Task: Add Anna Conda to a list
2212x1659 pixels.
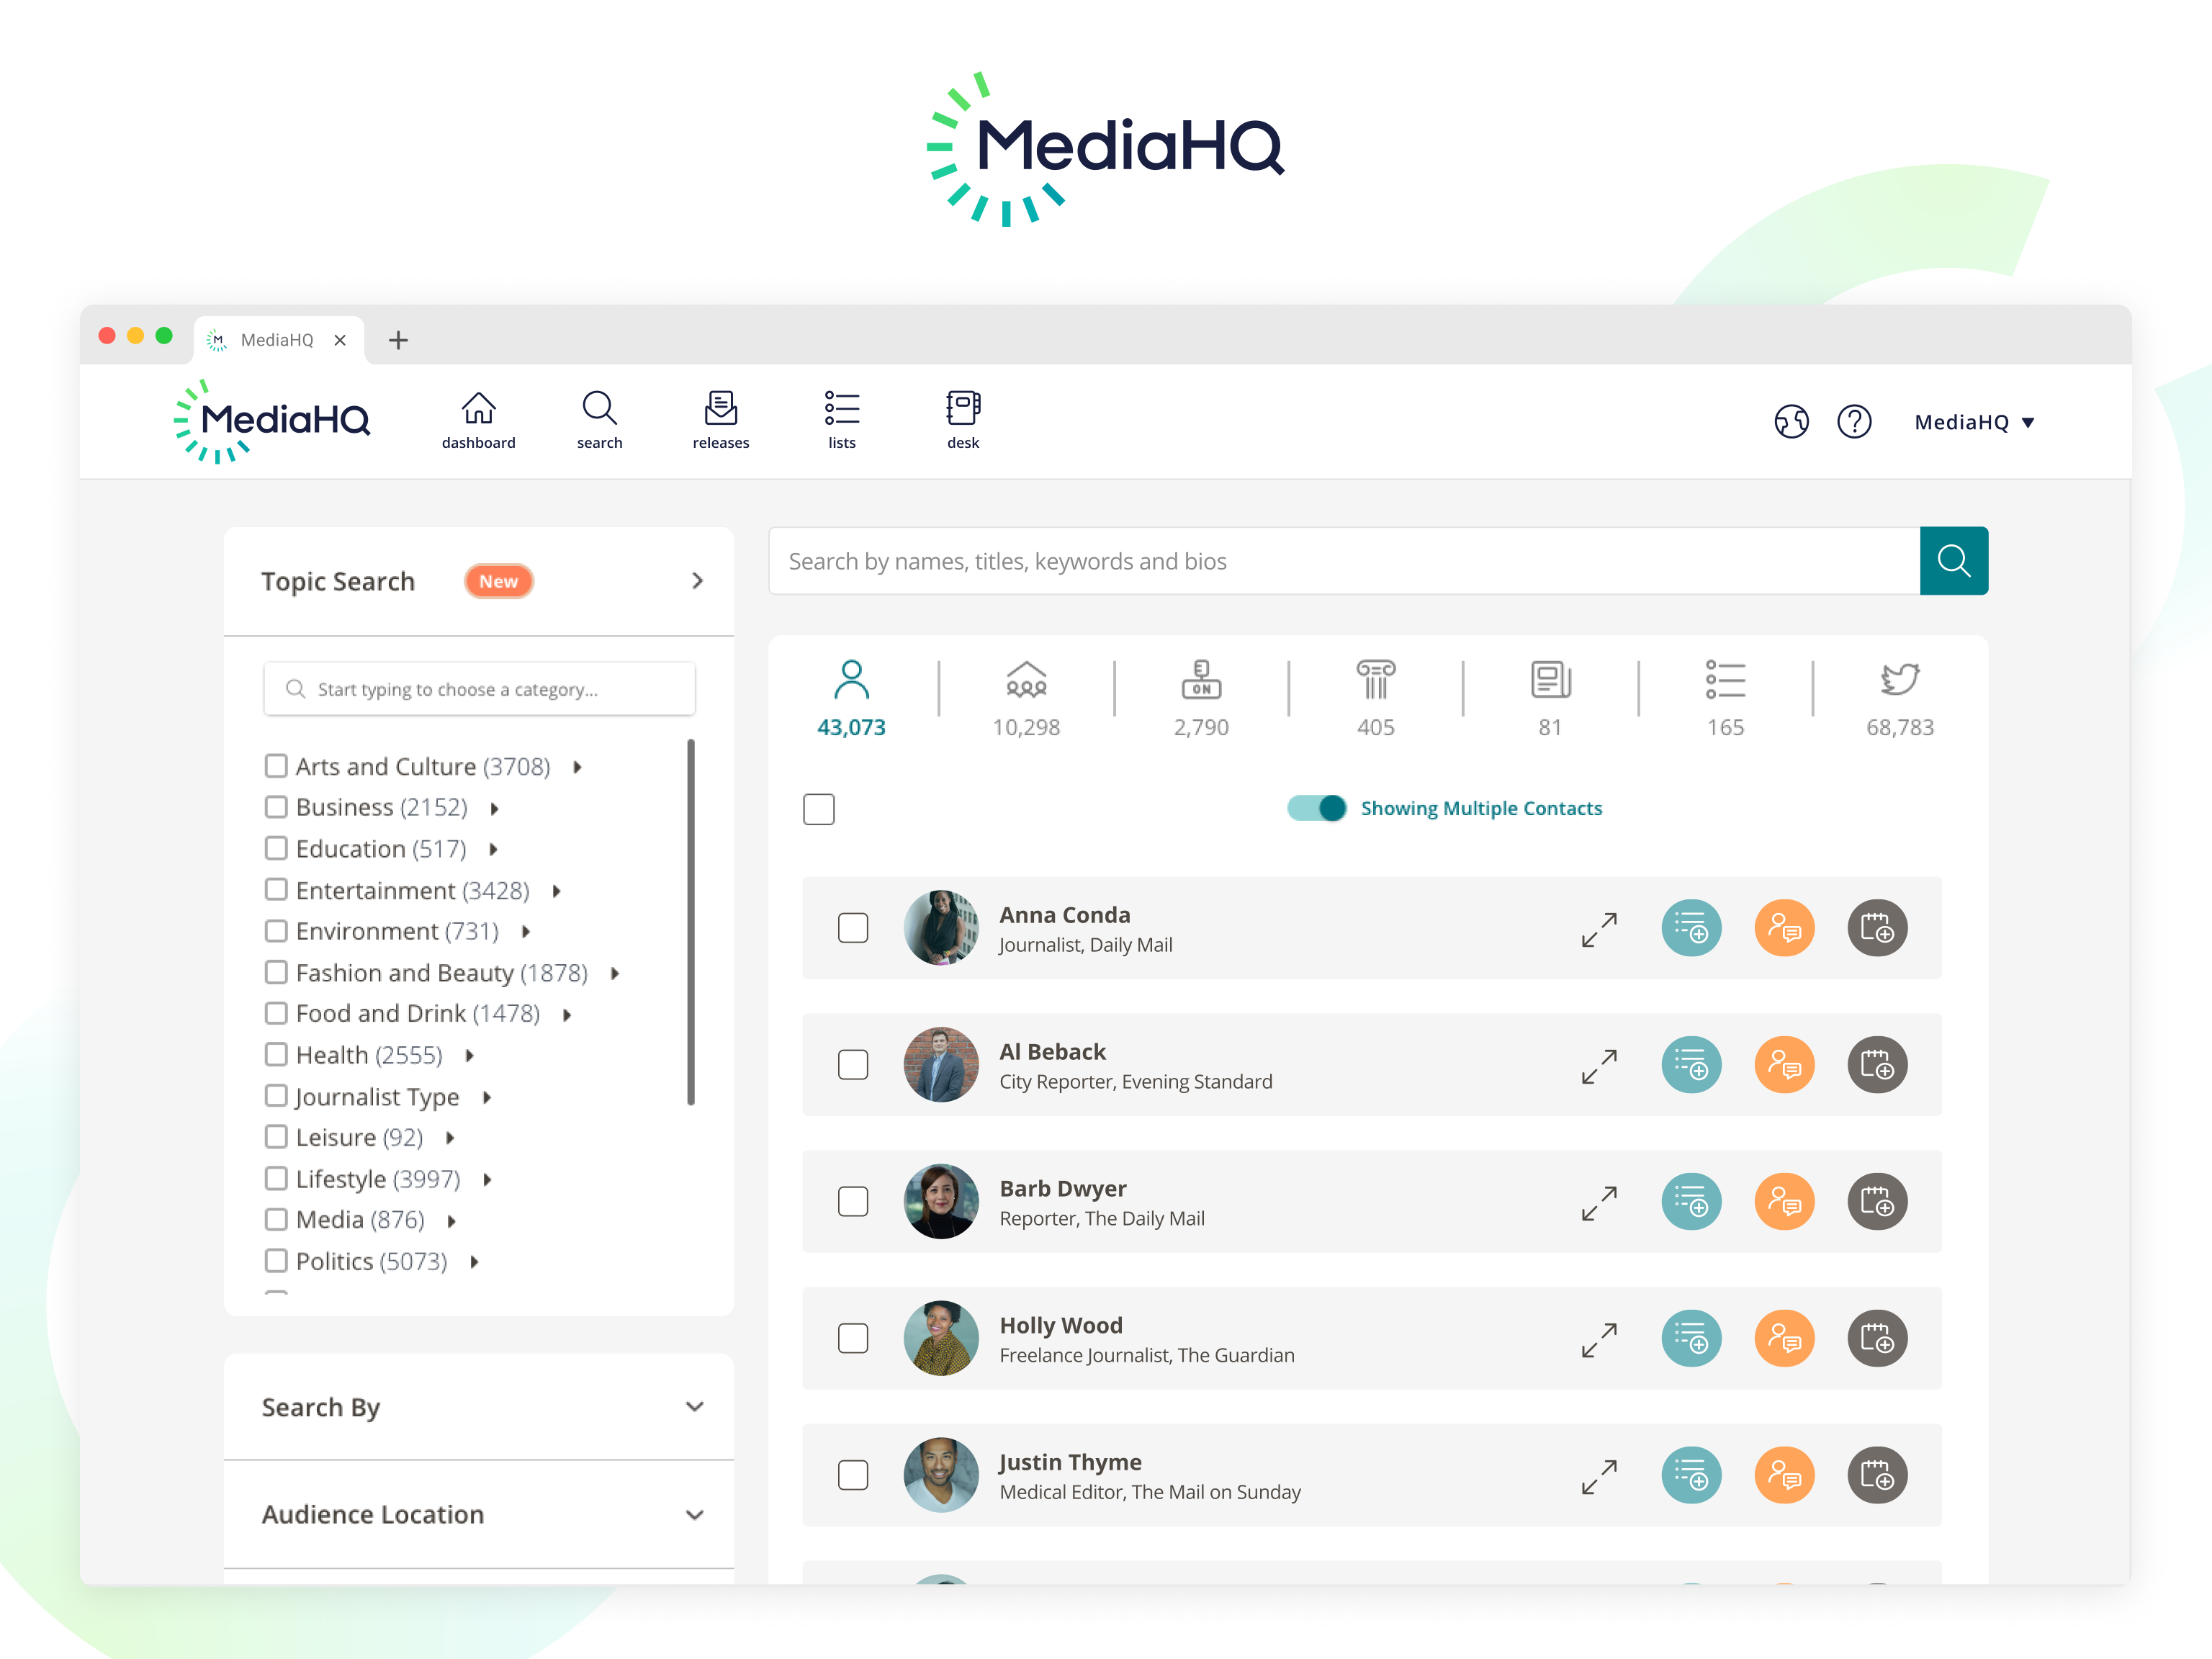Action: pos(1691,928)
